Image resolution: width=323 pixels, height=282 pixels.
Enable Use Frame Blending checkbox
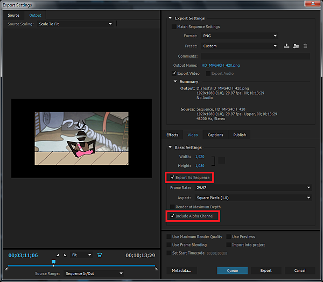pyautogui.click(x=168, y=245)
